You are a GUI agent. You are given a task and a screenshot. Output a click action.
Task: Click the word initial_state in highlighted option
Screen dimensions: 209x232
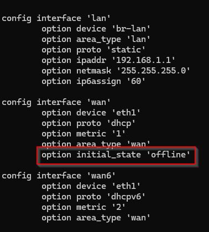pos(109,155)
